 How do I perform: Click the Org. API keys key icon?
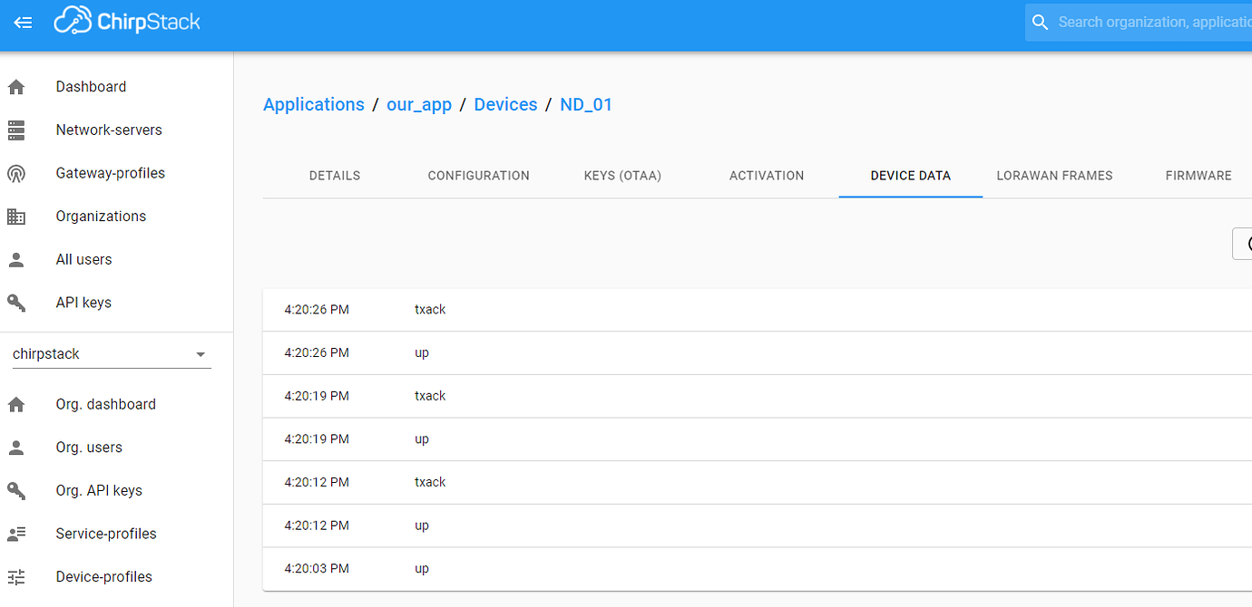[16, 491]
